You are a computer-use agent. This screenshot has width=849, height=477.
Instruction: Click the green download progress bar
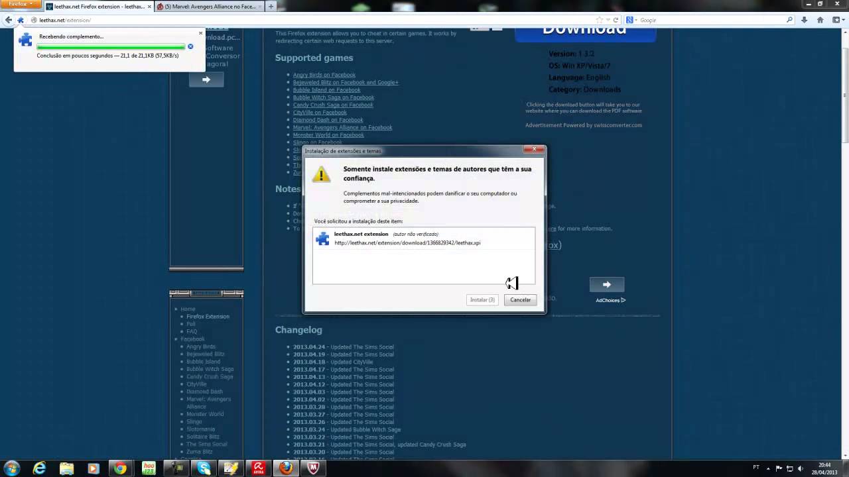click(111, 46)
